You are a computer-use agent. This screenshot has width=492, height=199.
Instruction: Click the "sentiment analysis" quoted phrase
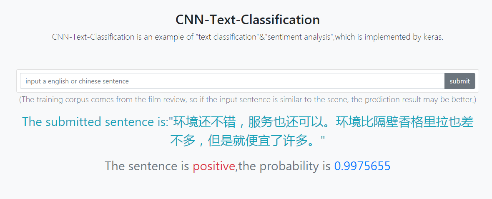(299, 37)
